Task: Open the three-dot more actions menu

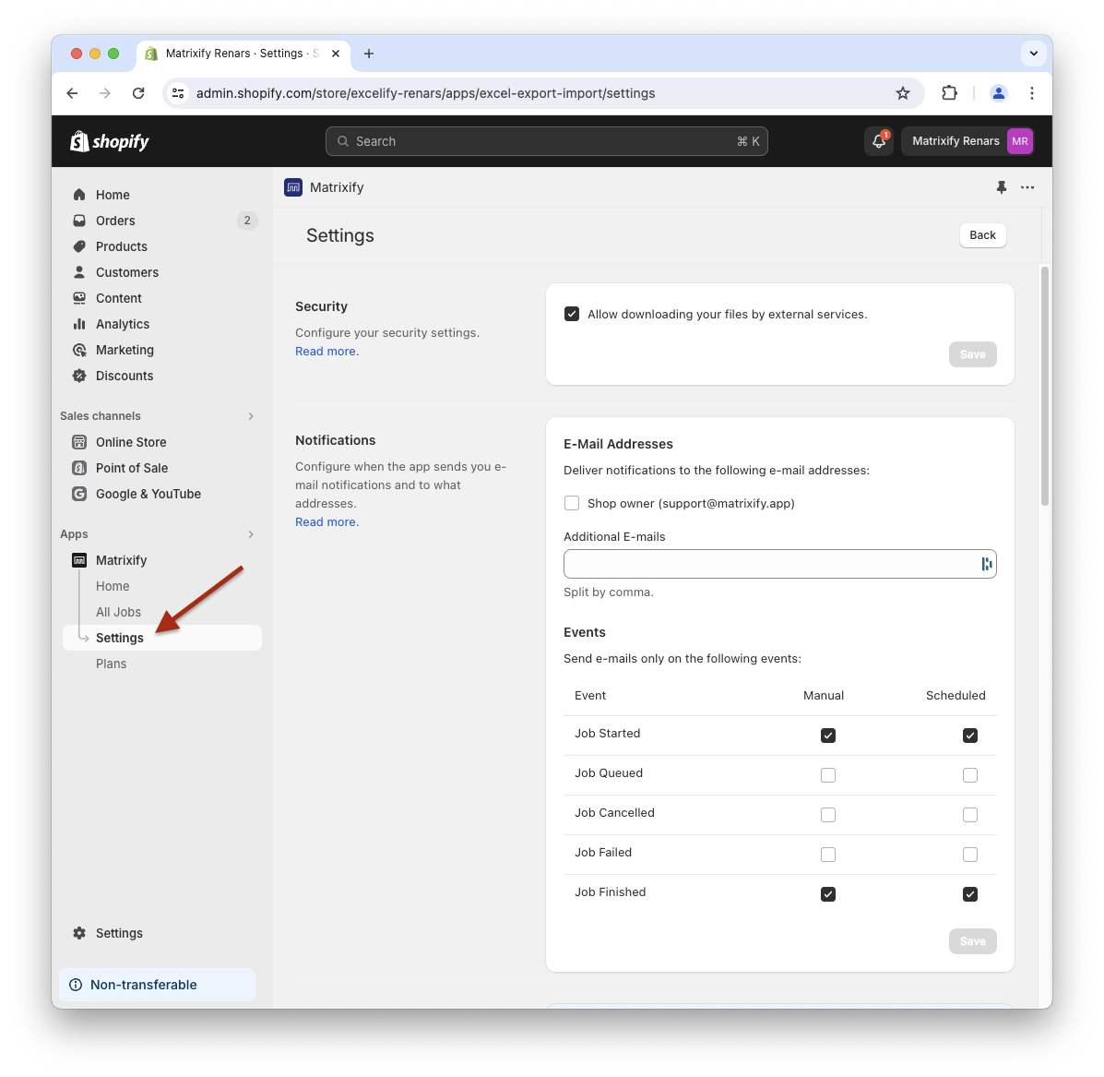Action: 1027,187
